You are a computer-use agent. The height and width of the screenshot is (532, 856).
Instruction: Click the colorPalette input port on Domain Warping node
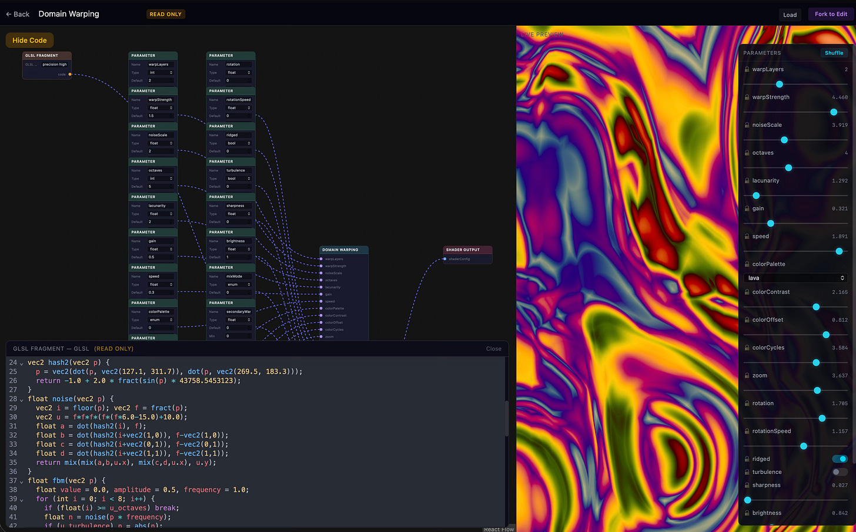(320, 308)
